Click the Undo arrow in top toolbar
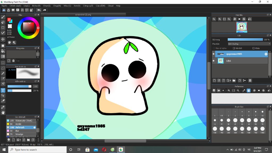Screen dimensions: 272x153 click(39, 10)
